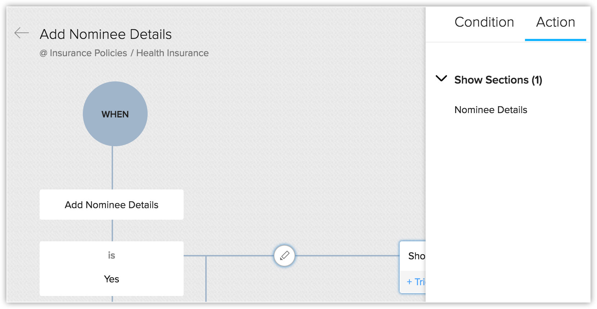Click the back arrow icon
This screenshot has width=597, height=309.
[22, 33]
